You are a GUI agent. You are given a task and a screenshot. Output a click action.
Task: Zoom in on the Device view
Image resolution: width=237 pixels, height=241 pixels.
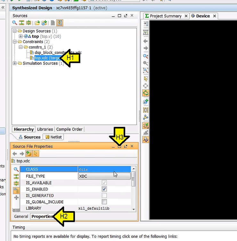pyautogui.click(x=146, y=56)
